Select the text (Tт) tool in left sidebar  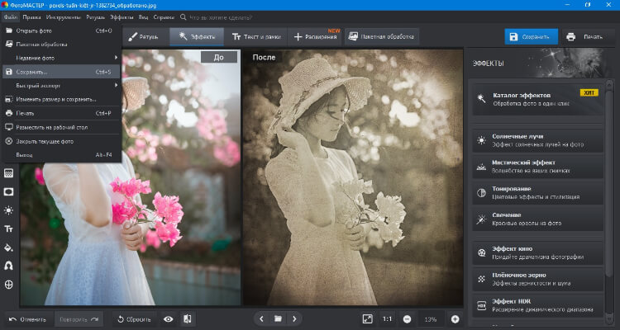9,229
